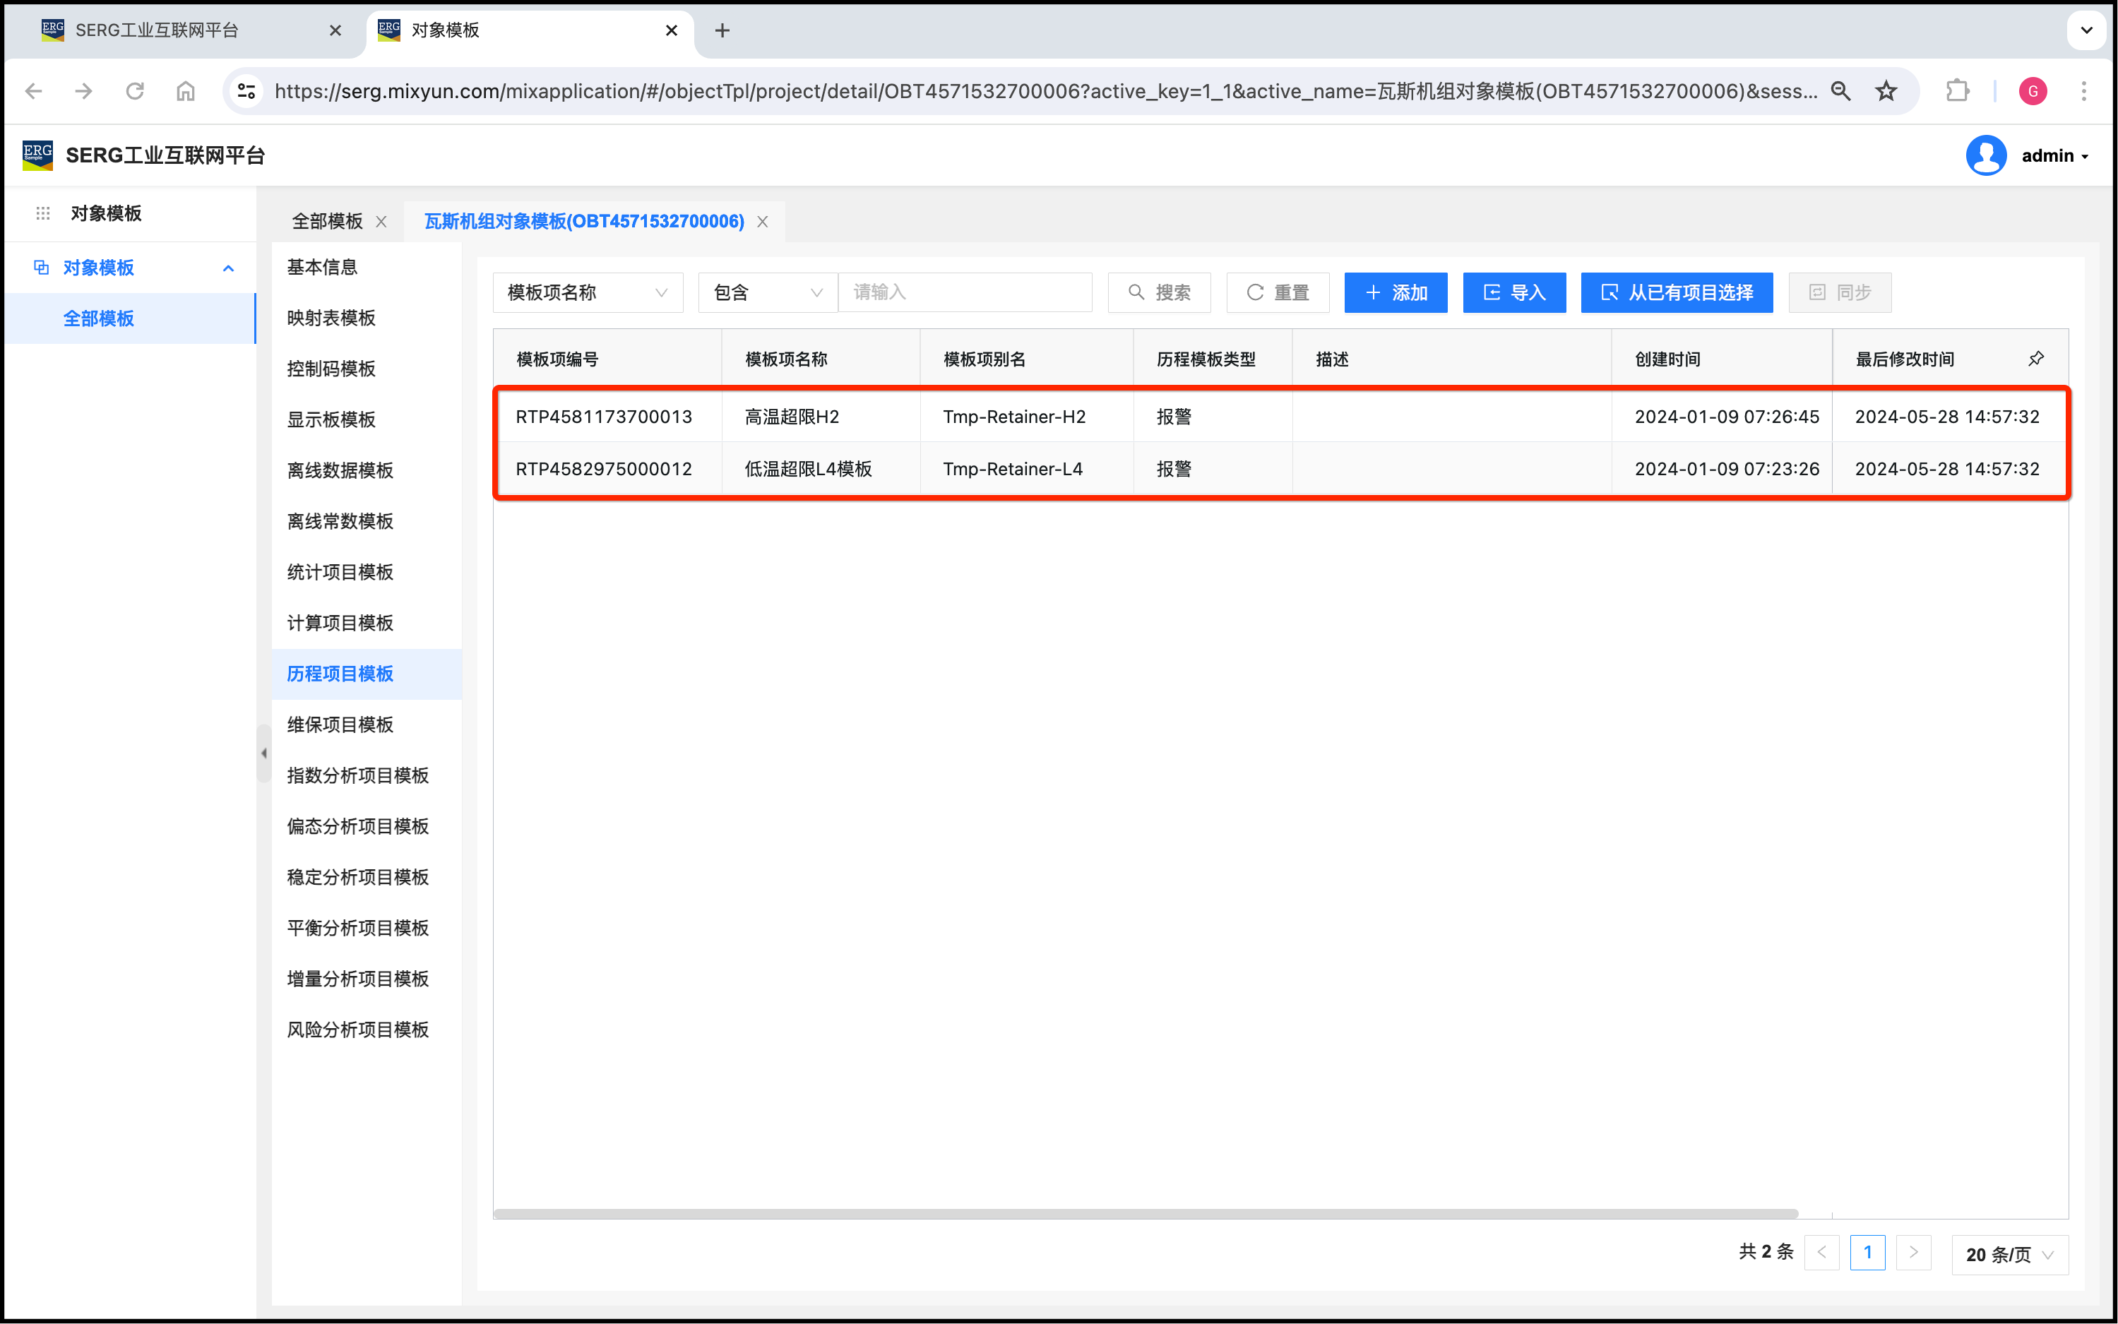Collapse the 对象模板 sidebar menu group

click(227, 268)
